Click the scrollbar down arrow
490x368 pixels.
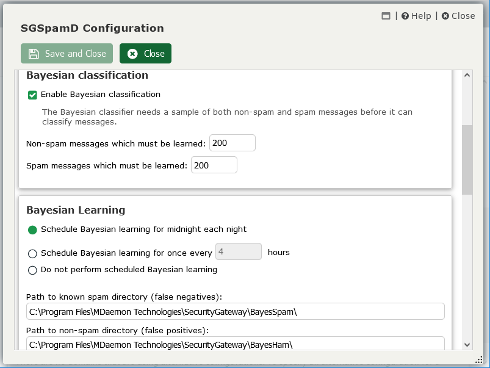coord(467,345)
